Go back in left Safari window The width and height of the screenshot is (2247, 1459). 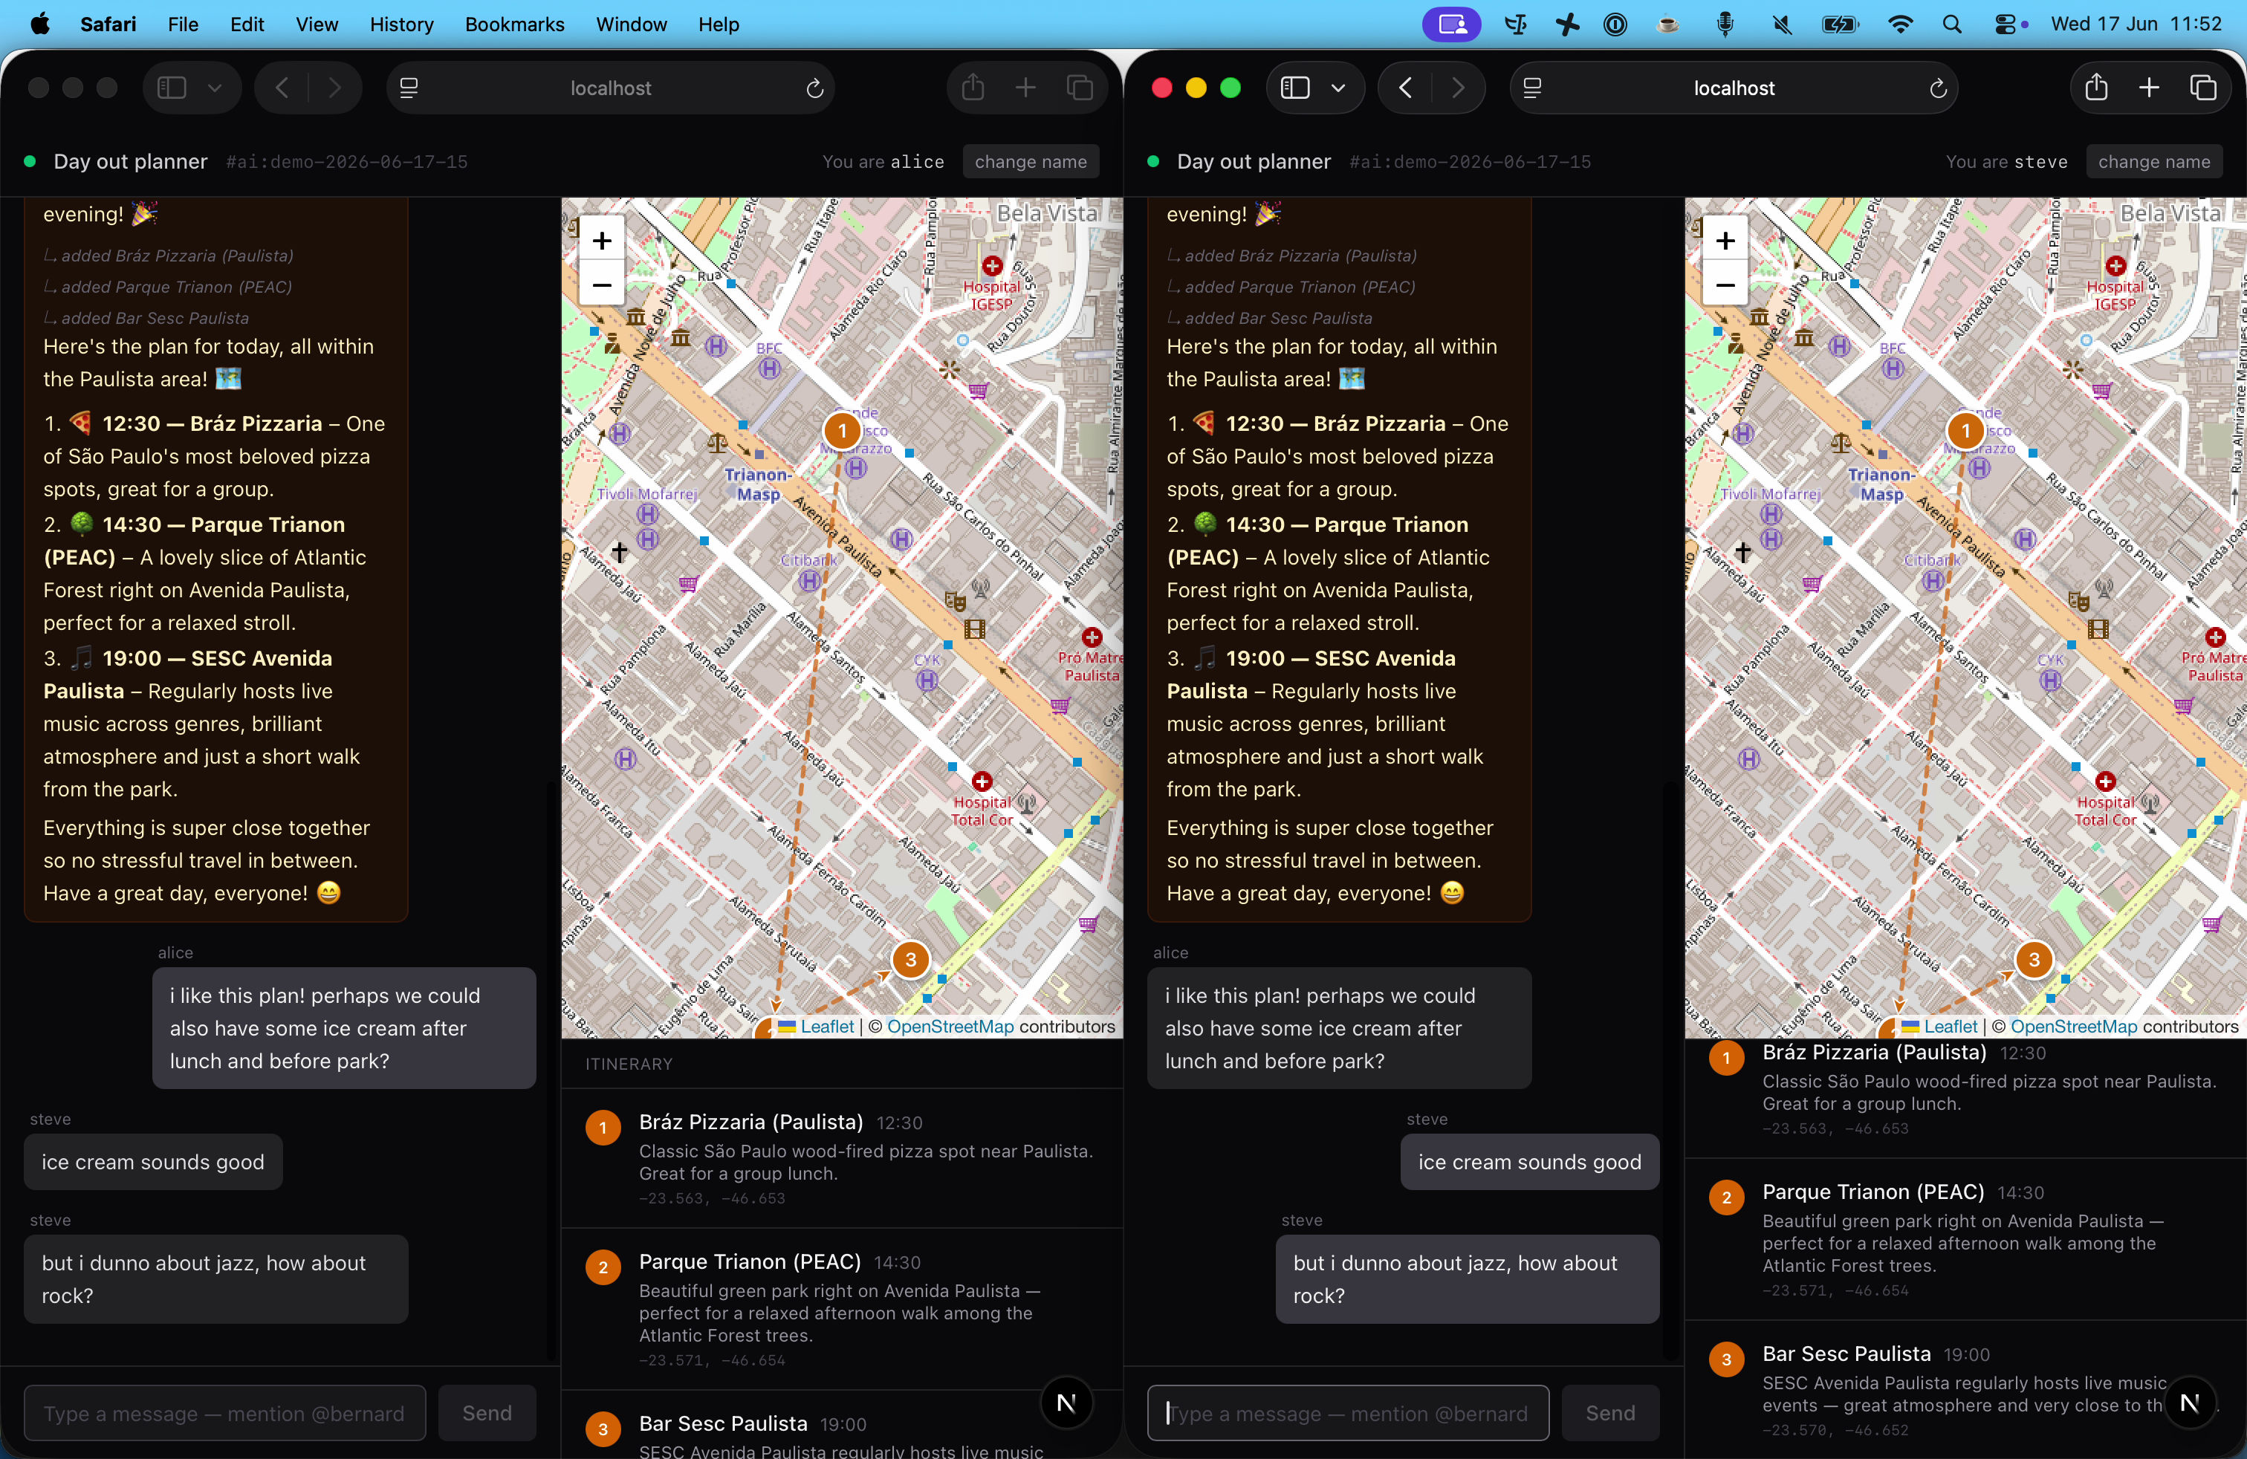point(282,88)
